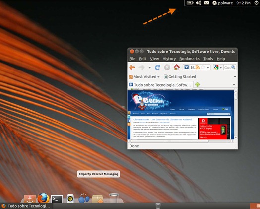Open the Trash in the dock
The image size is (260, 209).
click(x=114, y=198)
